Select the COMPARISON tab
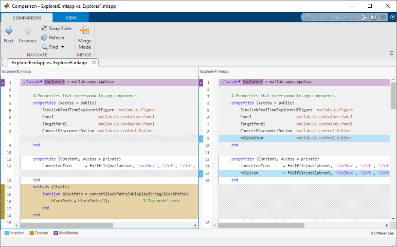Image resolution: width=397 pixels, height=247 pixels. (x=27, y=18)
